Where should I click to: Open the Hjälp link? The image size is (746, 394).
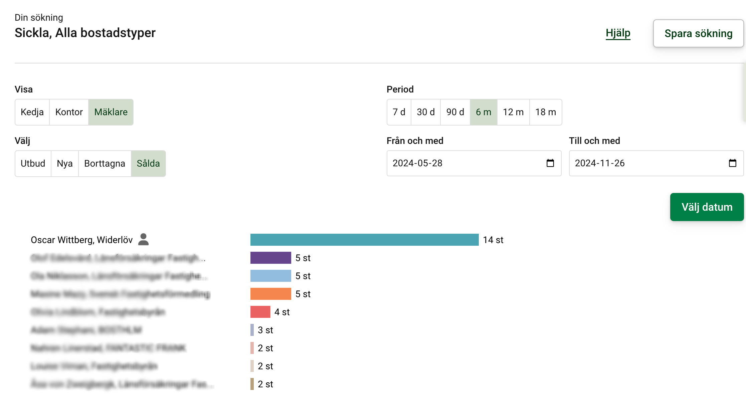pos(618,33)
